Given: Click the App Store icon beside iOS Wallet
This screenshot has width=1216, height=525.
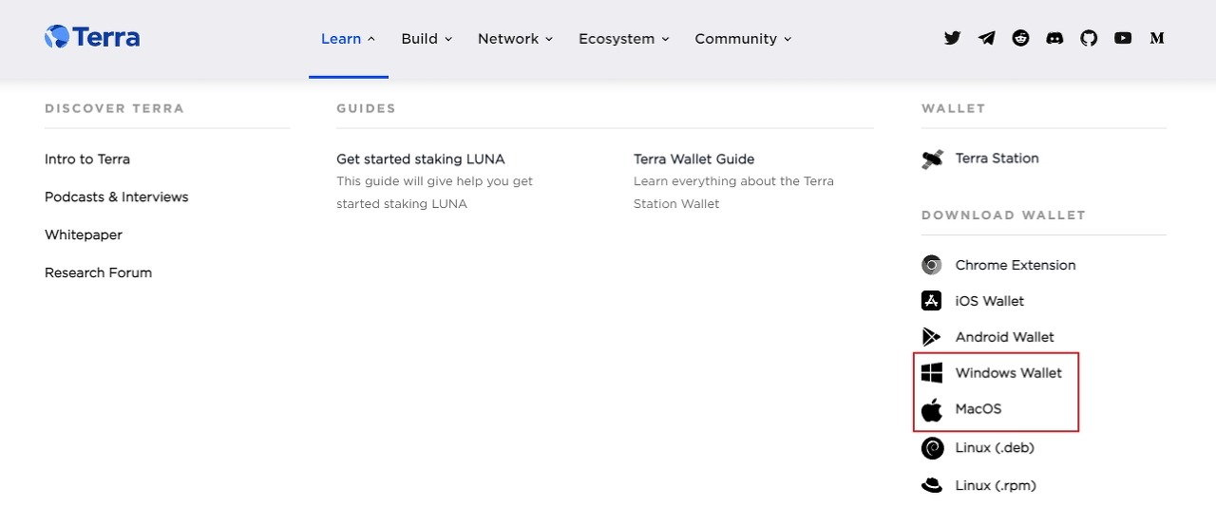Looking at the screenshot, I should point(932,301).
